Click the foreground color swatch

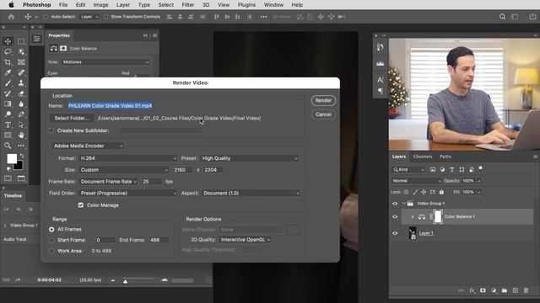coord(12,158)
